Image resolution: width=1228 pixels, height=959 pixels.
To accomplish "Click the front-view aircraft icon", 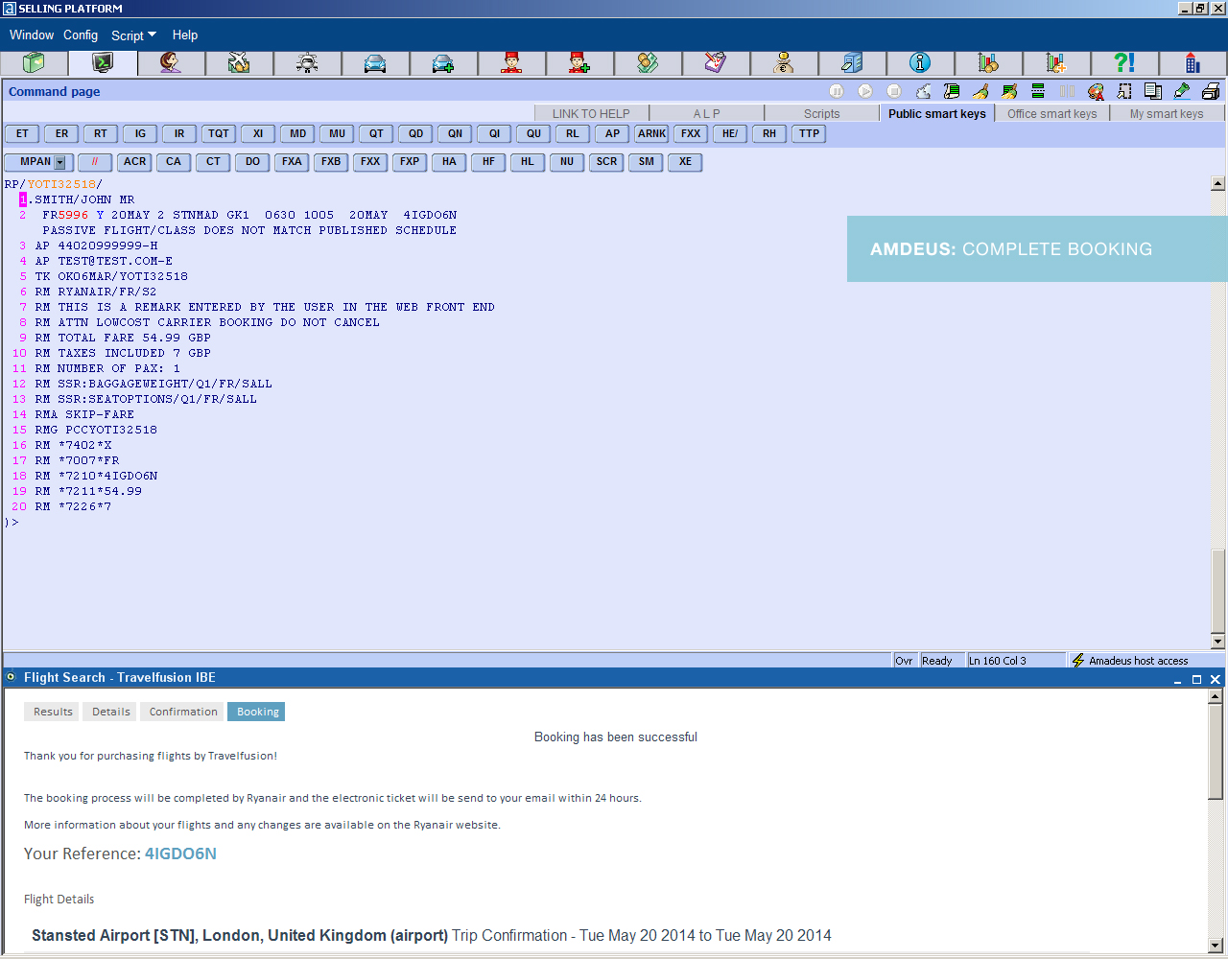I will (307, 63).
